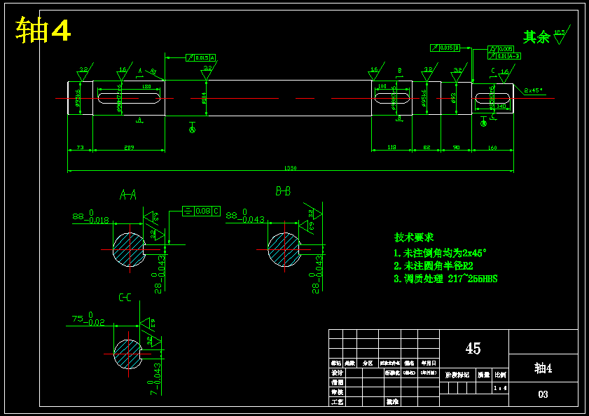Click the 88 0/-0.018 dimension in A-A
The width and height of the screenshot is (589, 416).
tap(90, 217)
